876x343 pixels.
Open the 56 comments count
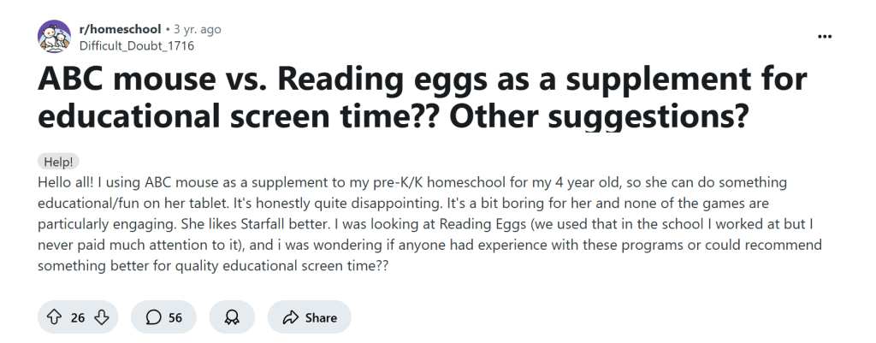click(175, 317)
